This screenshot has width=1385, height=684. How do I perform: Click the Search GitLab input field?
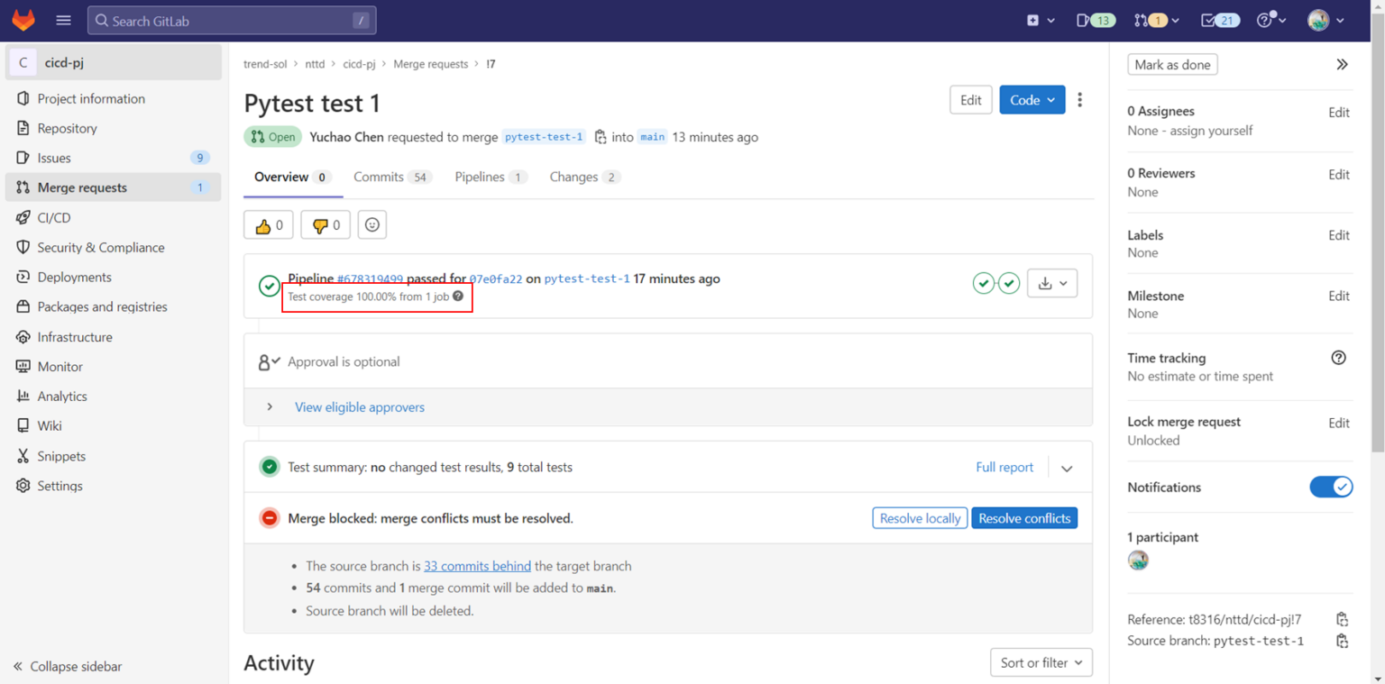tap(231, 19)
